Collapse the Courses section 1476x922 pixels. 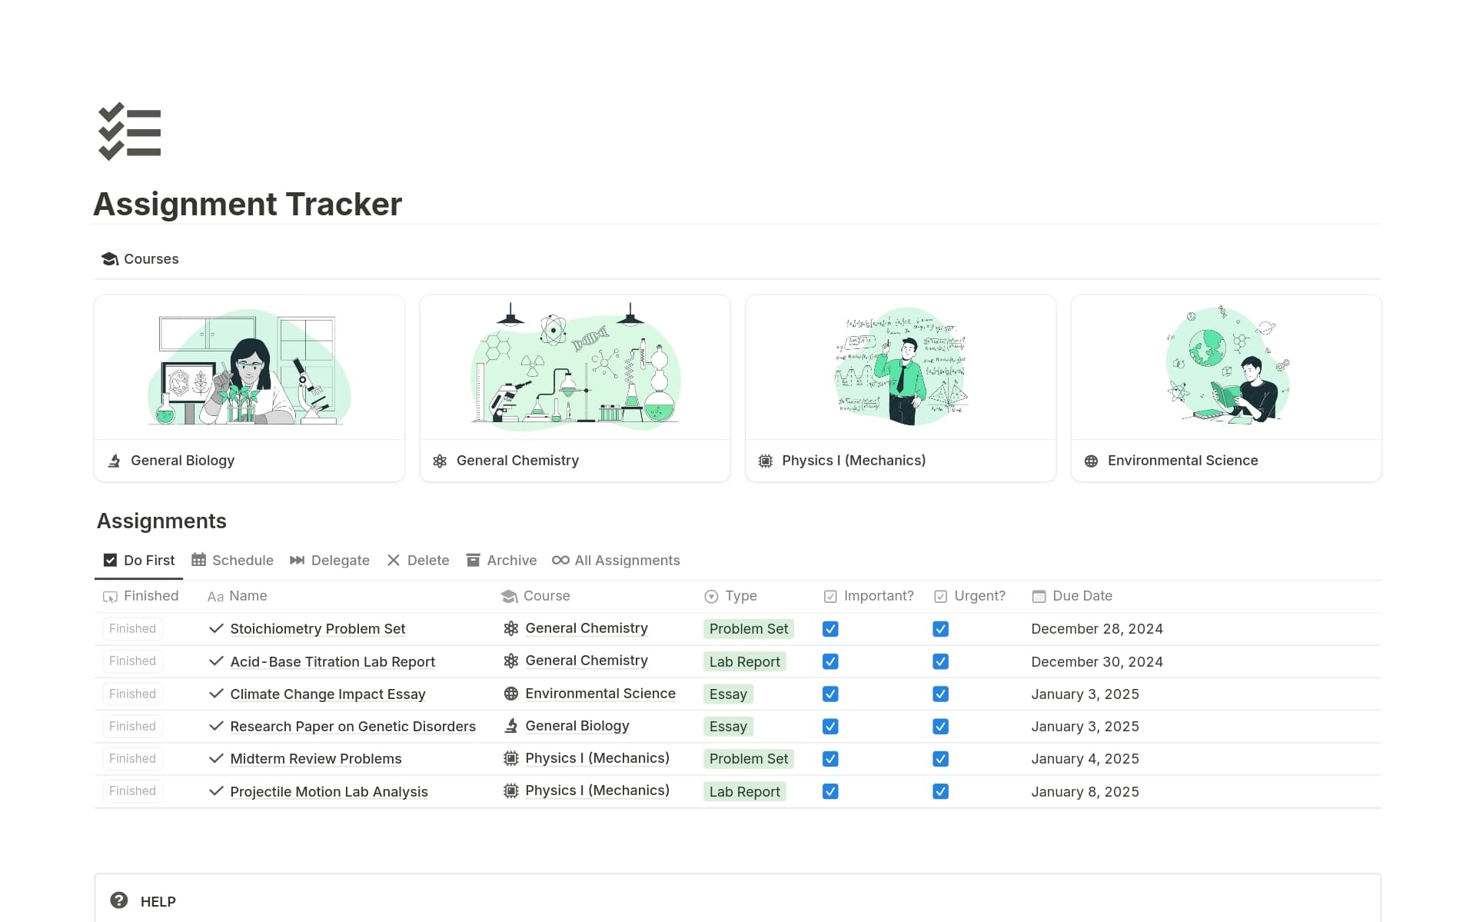point(151,259)
